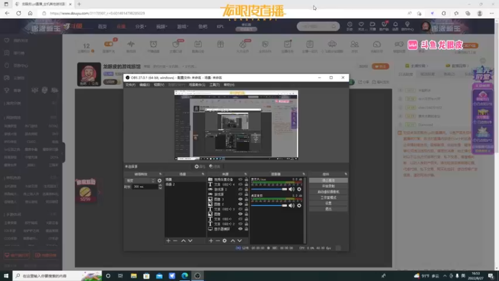Toggle visibility of 图像 2 source
Image resolution: width=499 pixels, height=281 pixels.
240,204
